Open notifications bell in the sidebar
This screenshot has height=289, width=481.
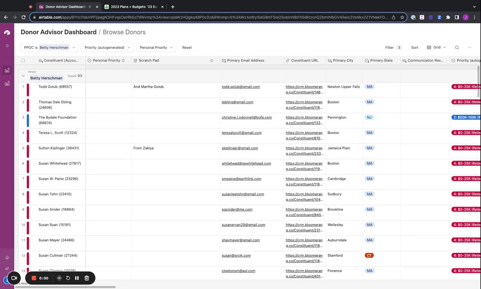(7, 257)
